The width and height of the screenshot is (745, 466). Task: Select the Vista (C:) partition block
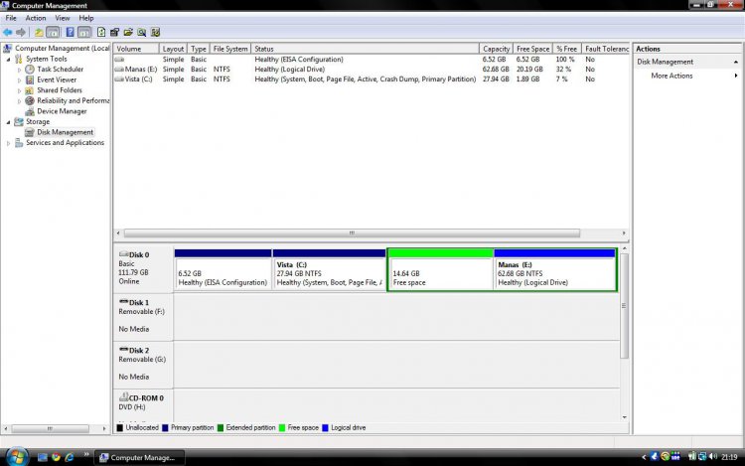329,269
